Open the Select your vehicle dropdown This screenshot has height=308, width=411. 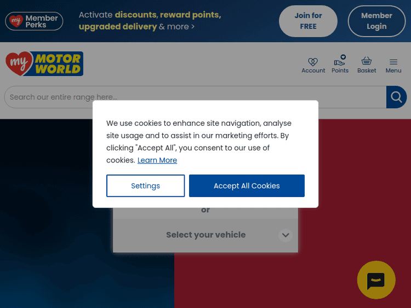point(206,235)
